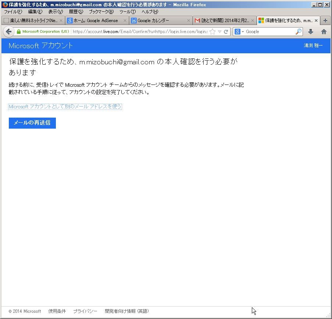Click link to use another email address
The height and width of the screenshot is (319, 332).
(x=65, y=107)
